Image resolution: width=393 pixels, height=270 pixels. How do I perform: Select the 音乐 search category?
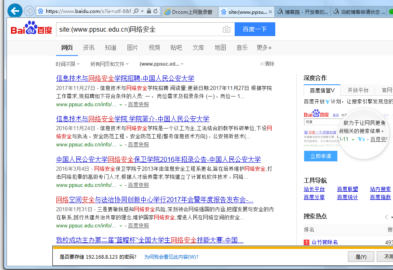click(242, 47)
